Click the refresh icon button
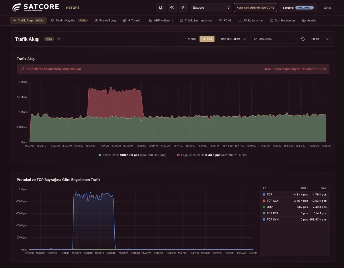This screenshot has width=344, height=268. [303, 39]
